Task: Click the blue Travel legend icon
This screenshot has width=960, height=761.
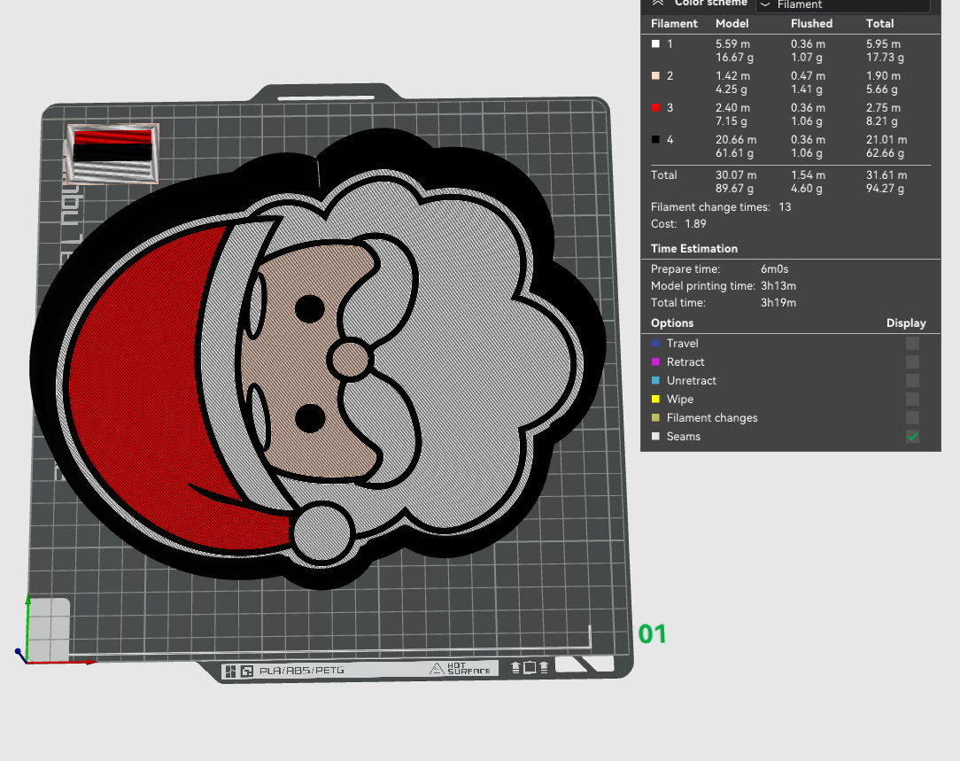Action: pyautogui.click(x=655, y=344)
